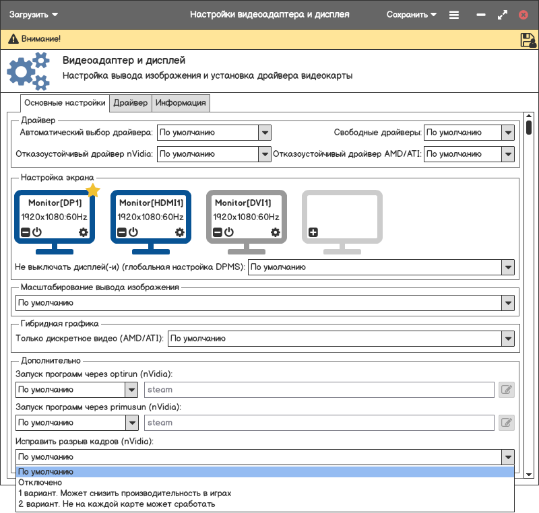Click the save floppy disk icon
Screen dimensions: 539x513
[x=528, y=40]
